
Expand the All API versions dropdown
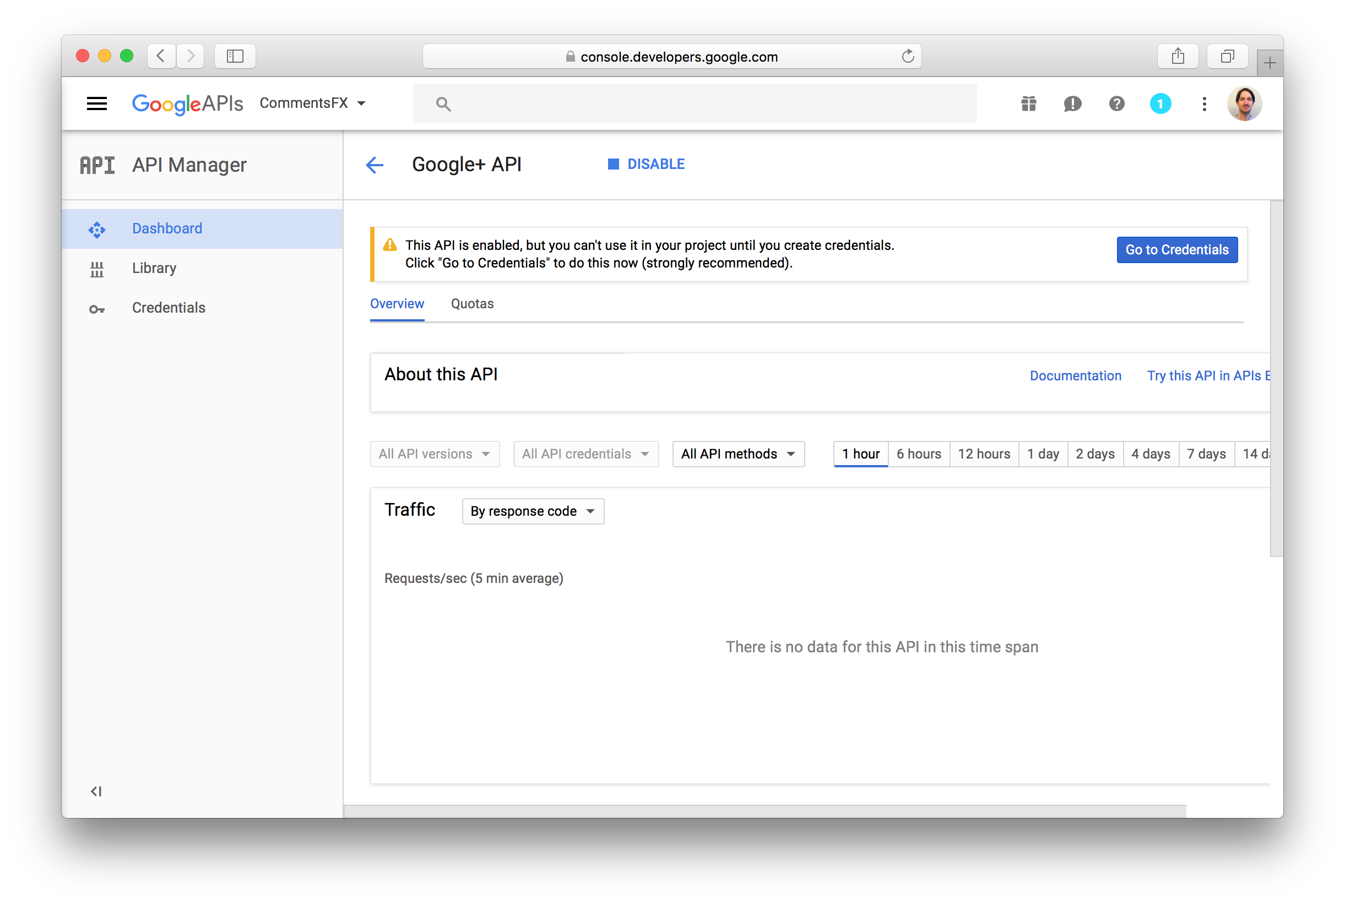pyautogui.click(x=434, y=453)
